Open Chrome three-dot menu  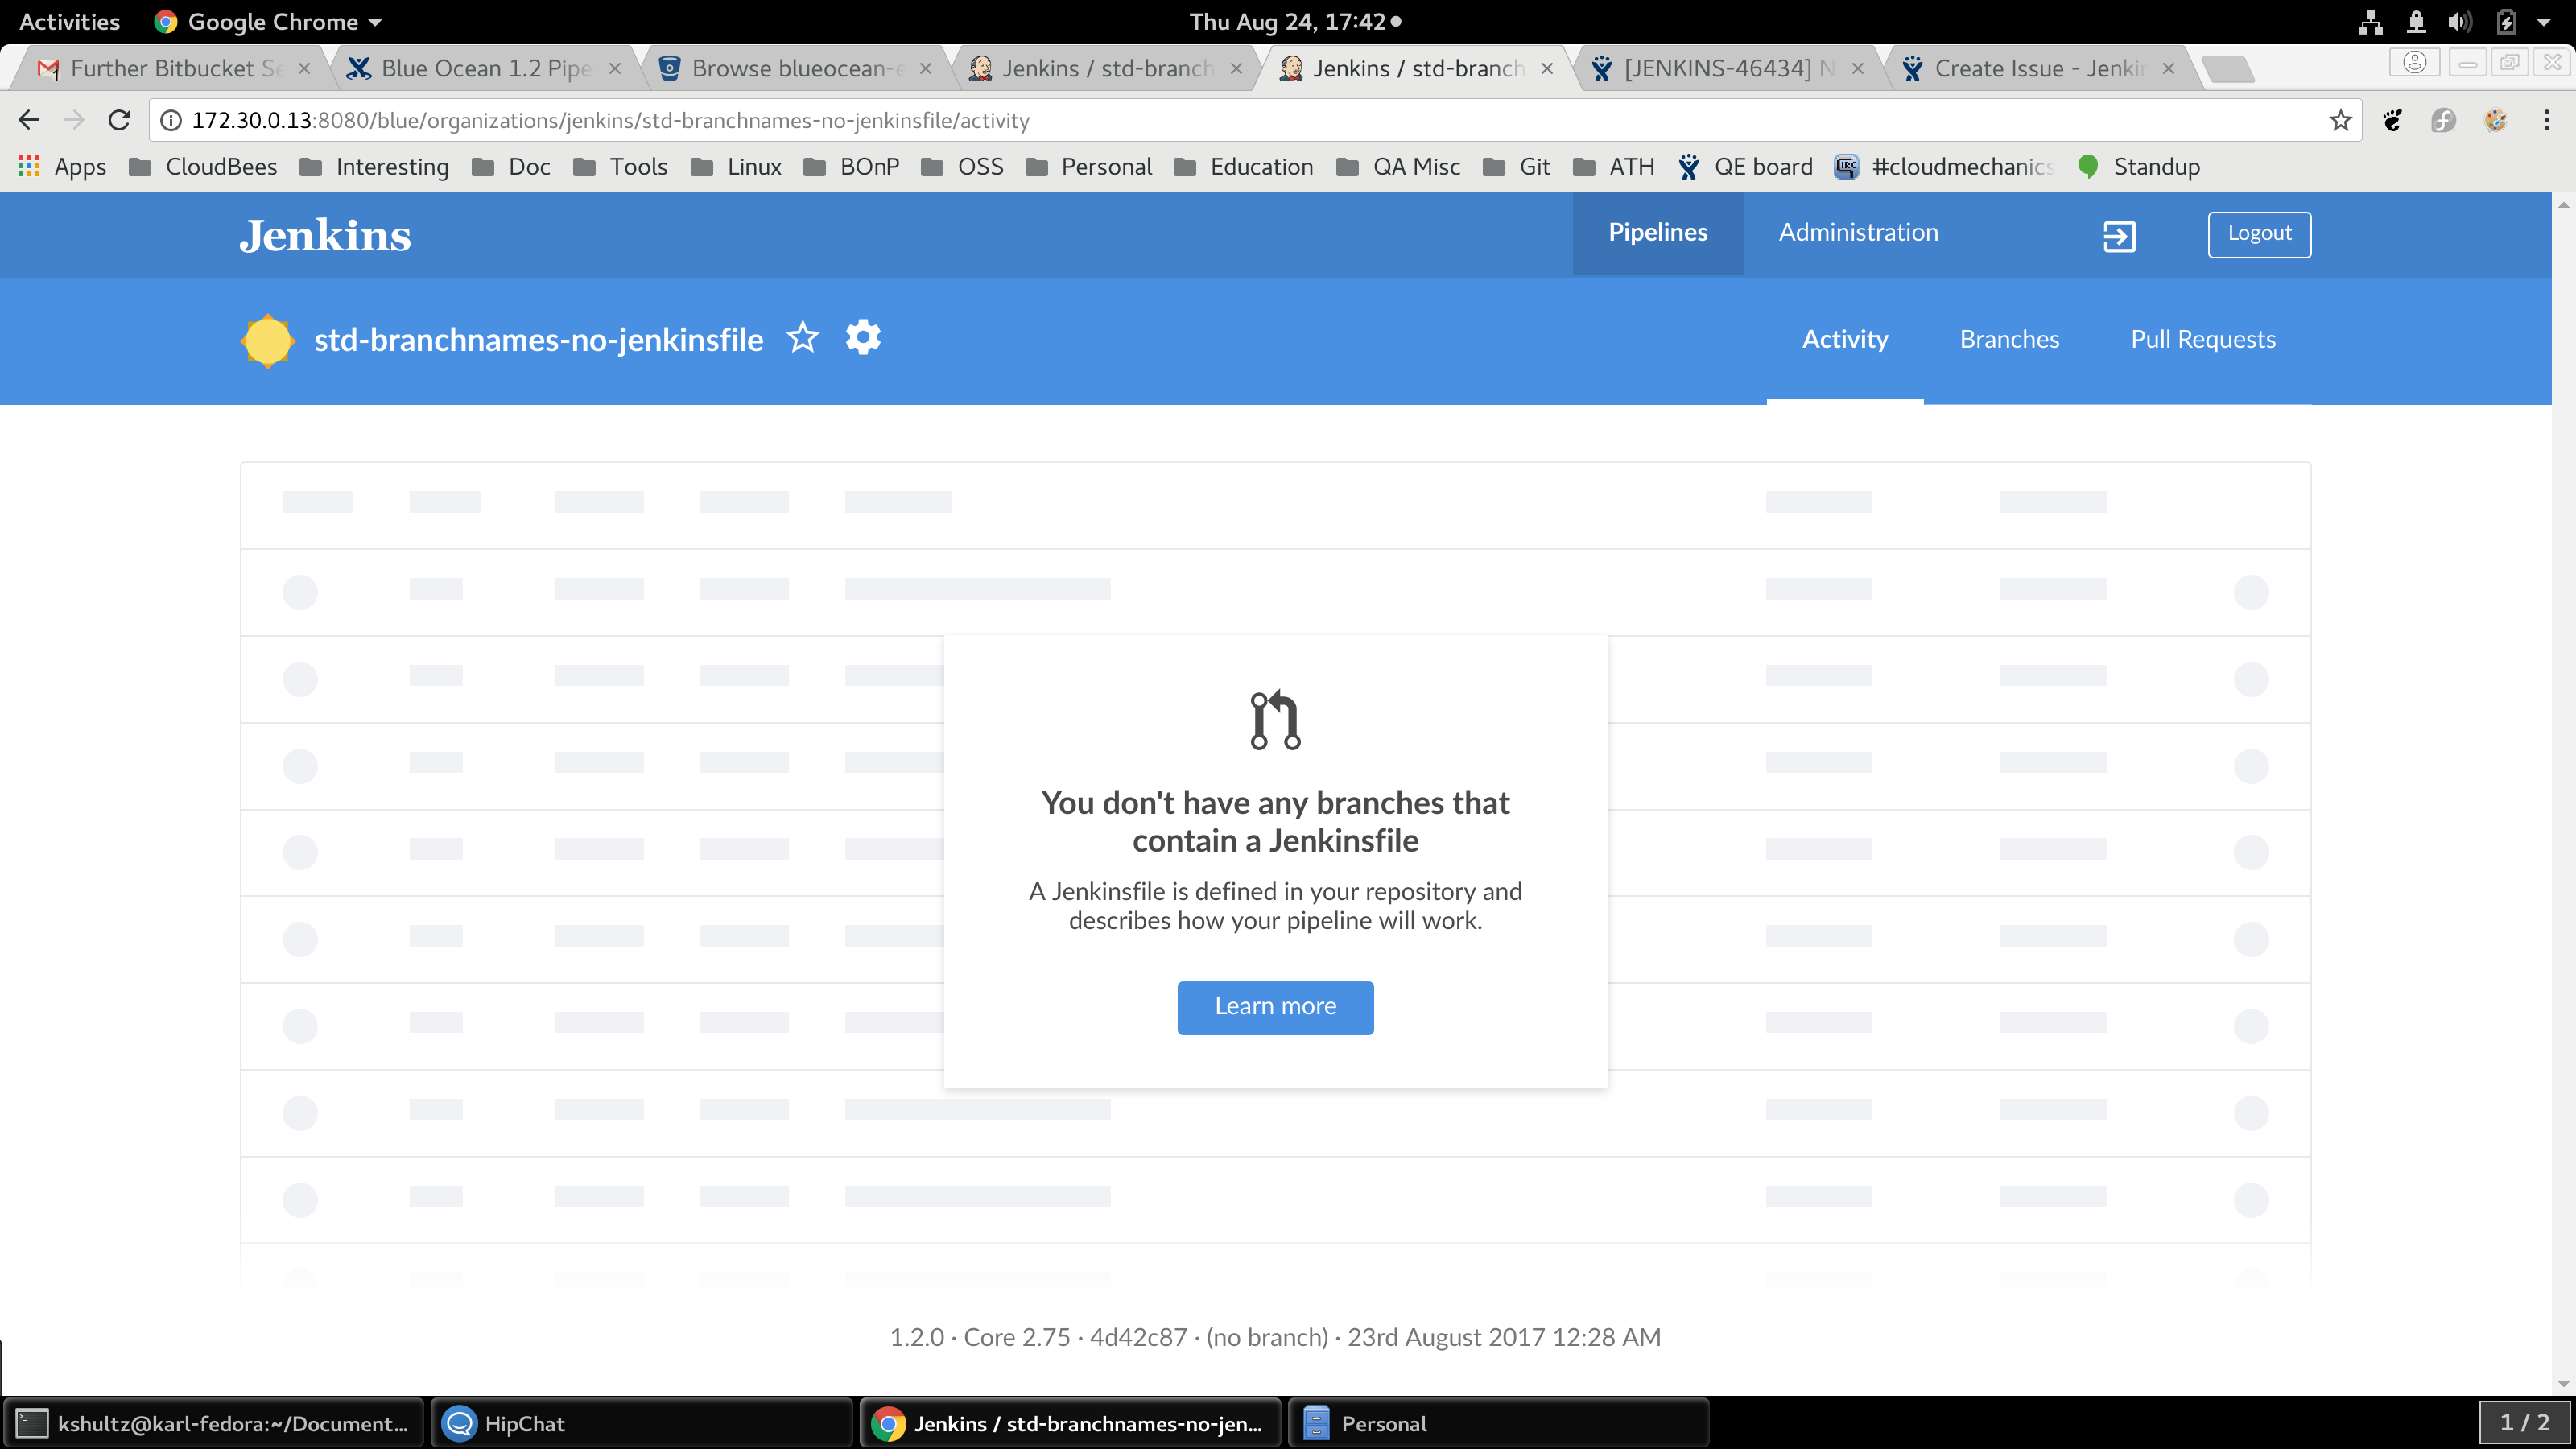(x=2546, y=121)
